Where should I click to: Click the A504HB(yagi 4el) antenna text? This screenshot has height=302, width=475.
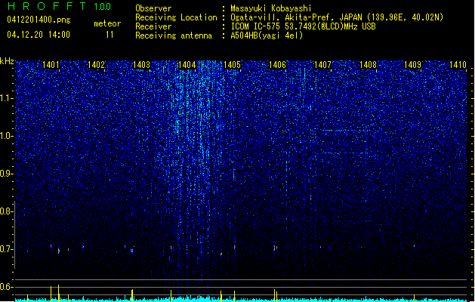267,35
